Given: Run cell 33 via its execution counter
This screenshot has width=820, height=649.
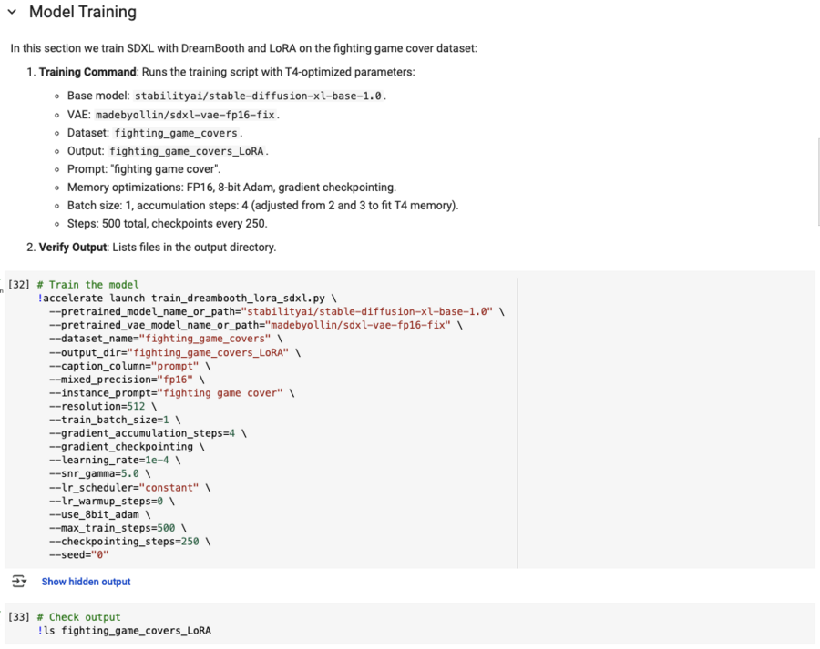Looking at the screenshot, I should coord(19,617).
